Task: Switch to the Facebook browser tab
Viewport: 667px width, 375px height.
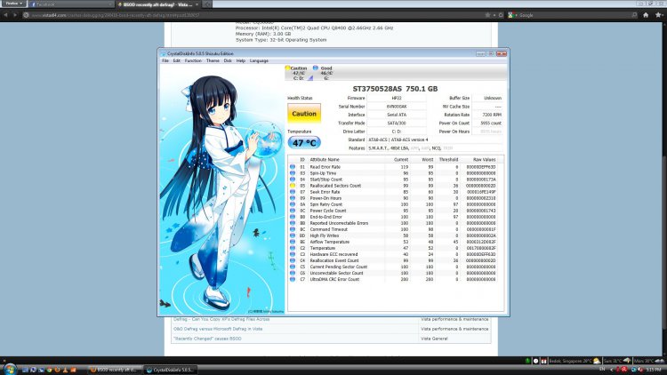Action: click(x=70, y=4)
